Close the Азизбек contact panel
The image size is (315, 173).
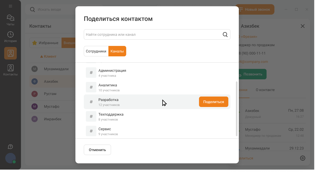coord(302,26)
